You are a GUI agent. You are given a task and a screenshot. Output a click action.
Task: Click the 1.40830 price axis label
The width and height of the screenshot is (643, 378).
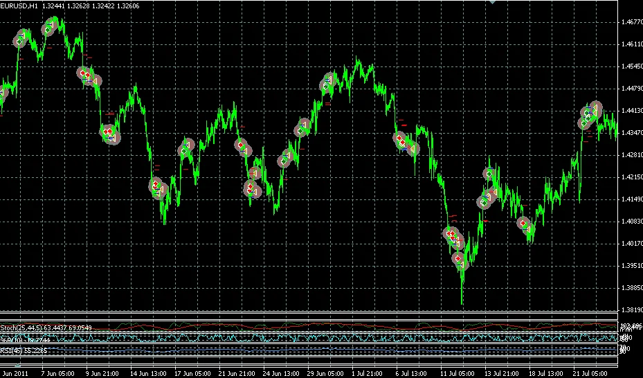click(x=632, y=222)
